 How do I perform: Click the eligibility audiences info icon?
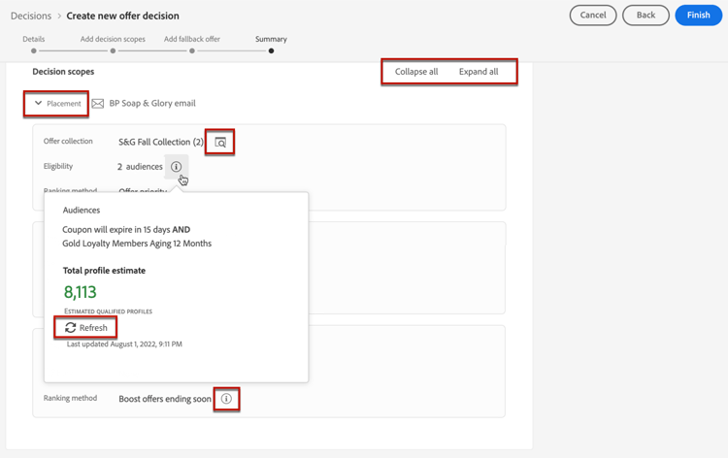point(176,167)
